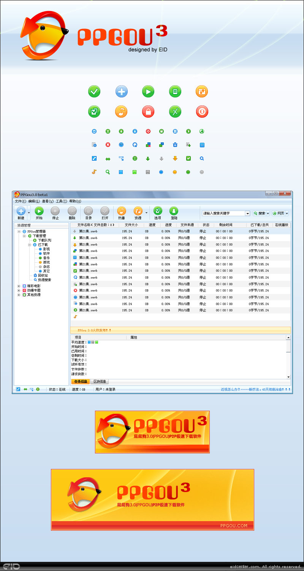Click the green double-arrow status bar icon
Image resolution: width=304 pixels, height=571 pixels.
coord(25,389)
